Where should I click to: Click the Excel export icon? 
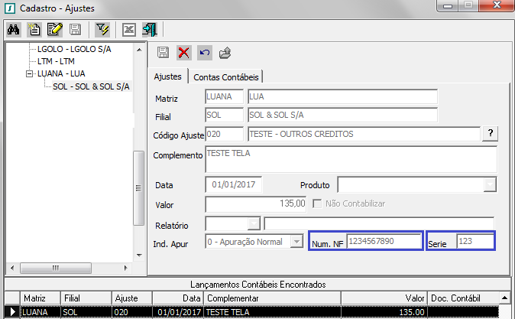(129, 30)
